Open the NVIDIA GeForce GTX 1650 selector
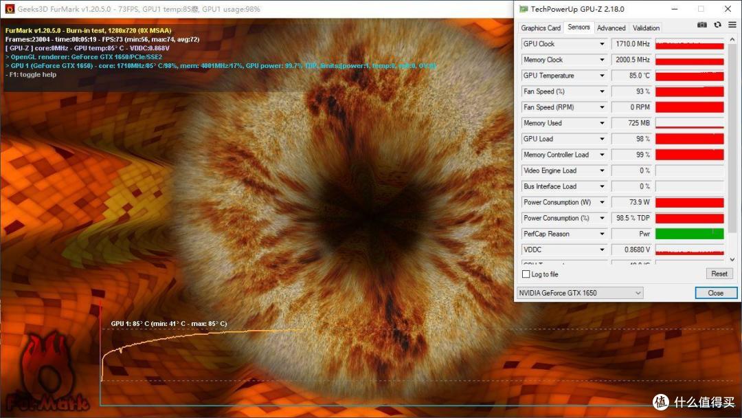 coord(580,293)
